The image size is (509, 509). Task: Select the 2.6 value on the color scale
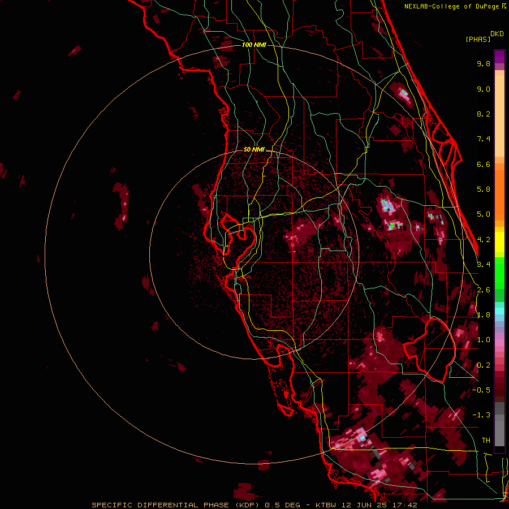(484, 290)
